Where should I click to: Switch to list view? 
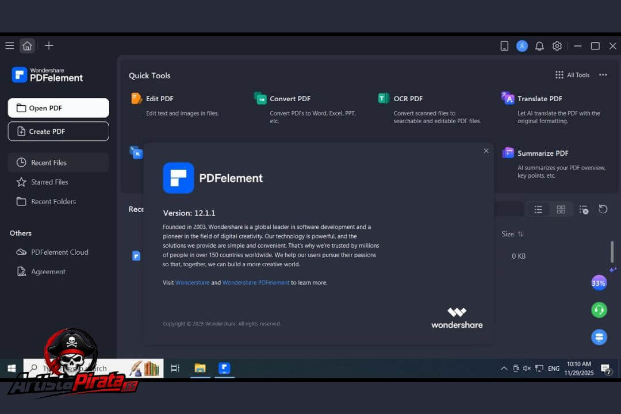(x=538, y=209)
